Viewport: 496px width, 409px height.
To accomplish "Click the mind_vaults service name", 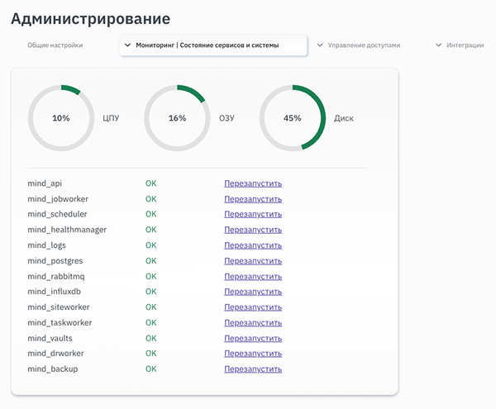I will [50, 338].
